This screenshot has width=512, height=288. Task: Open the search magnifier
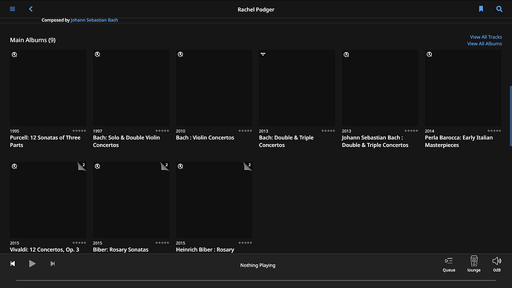[499, 9]
